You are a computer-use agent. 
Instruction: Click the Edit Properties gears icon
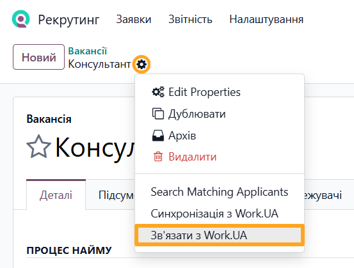point(158,92)
